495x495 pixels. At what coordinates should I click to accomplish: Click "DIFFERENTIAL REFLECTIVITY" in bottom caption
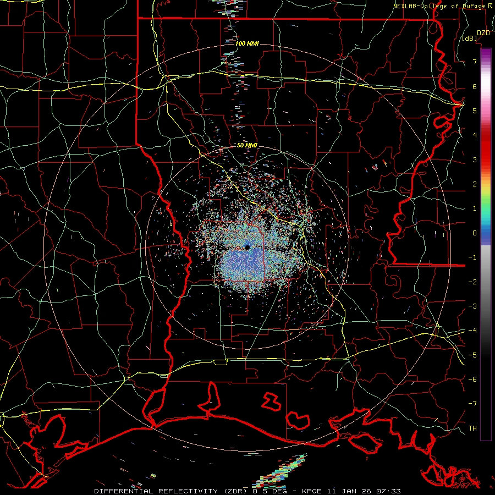156,491
